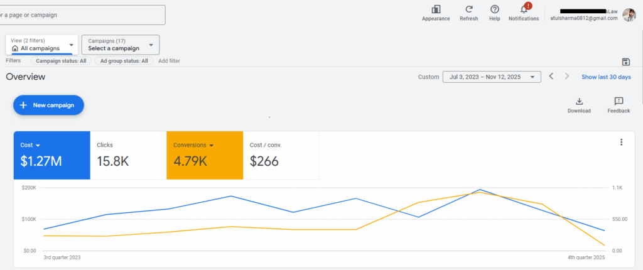Screen dimensions: 643x270
Task: Go to previous date range arrow
Action: point(551,77)
